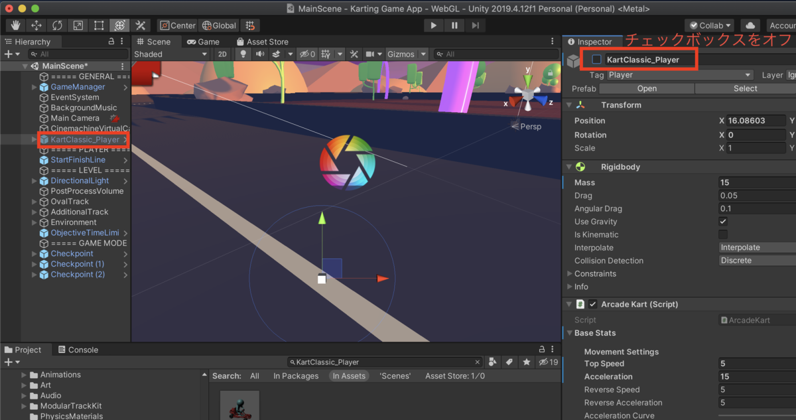Open the cloud services icon
The image size is (796, 420).
click(750, 25)
